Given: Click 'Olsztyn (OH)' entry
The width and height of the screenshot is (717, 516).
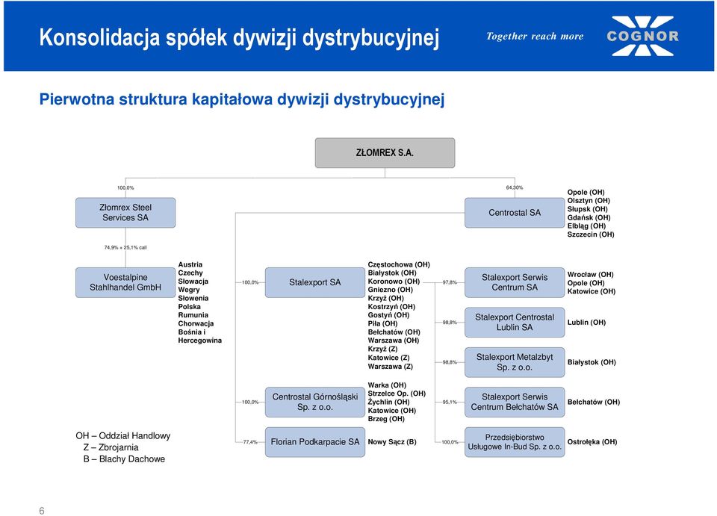Looking at the screenshot, I should pos(589,201).
